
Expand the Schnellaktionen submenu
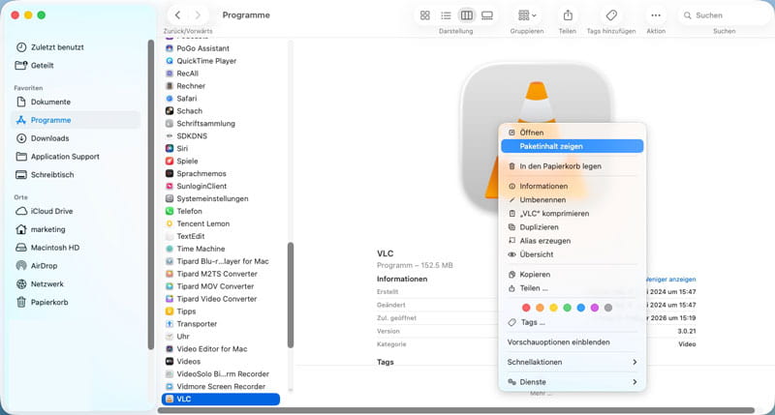[573, 362]
